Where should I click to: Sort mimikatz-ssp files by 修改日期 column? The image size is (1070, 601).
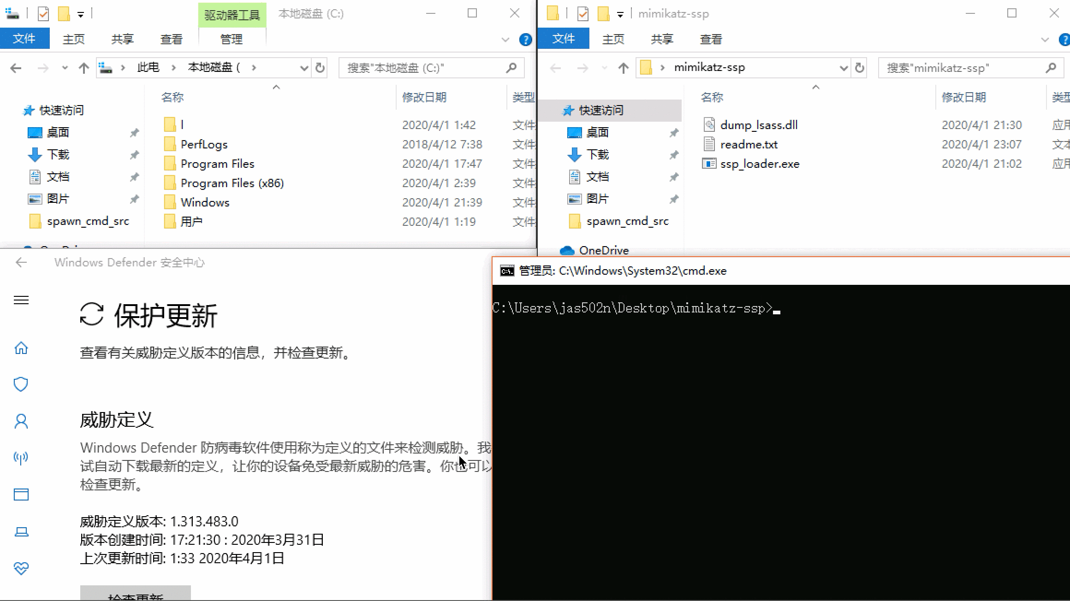point(964,97)
